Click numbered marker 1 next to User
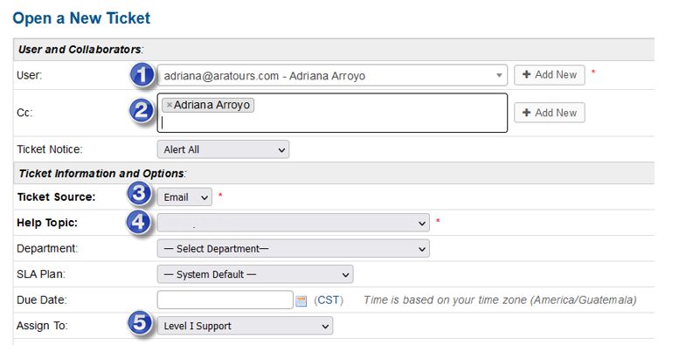679x352 pixels. [x=142, y=75]
